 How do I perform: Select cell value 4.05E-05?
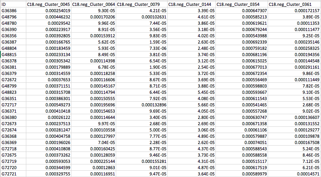coord(192,111)
